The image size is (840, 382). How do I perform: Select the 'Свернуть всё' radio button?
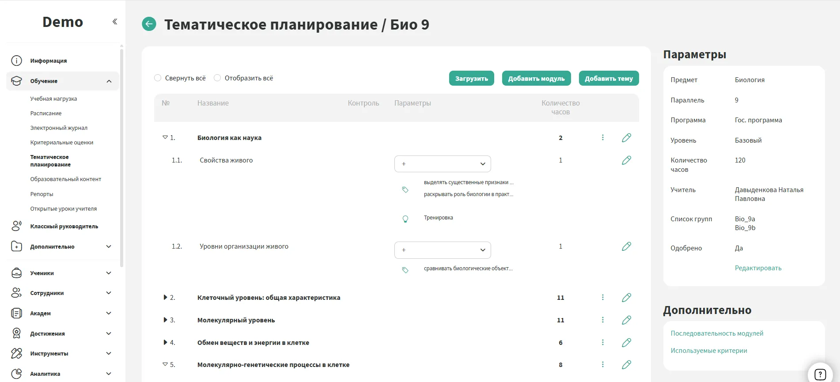pyautogui.click(x=158, y=78)
